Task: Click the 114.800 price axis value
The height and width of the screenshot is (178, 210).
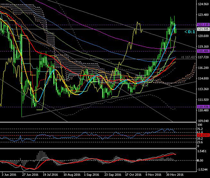Action: coord(203,78)
